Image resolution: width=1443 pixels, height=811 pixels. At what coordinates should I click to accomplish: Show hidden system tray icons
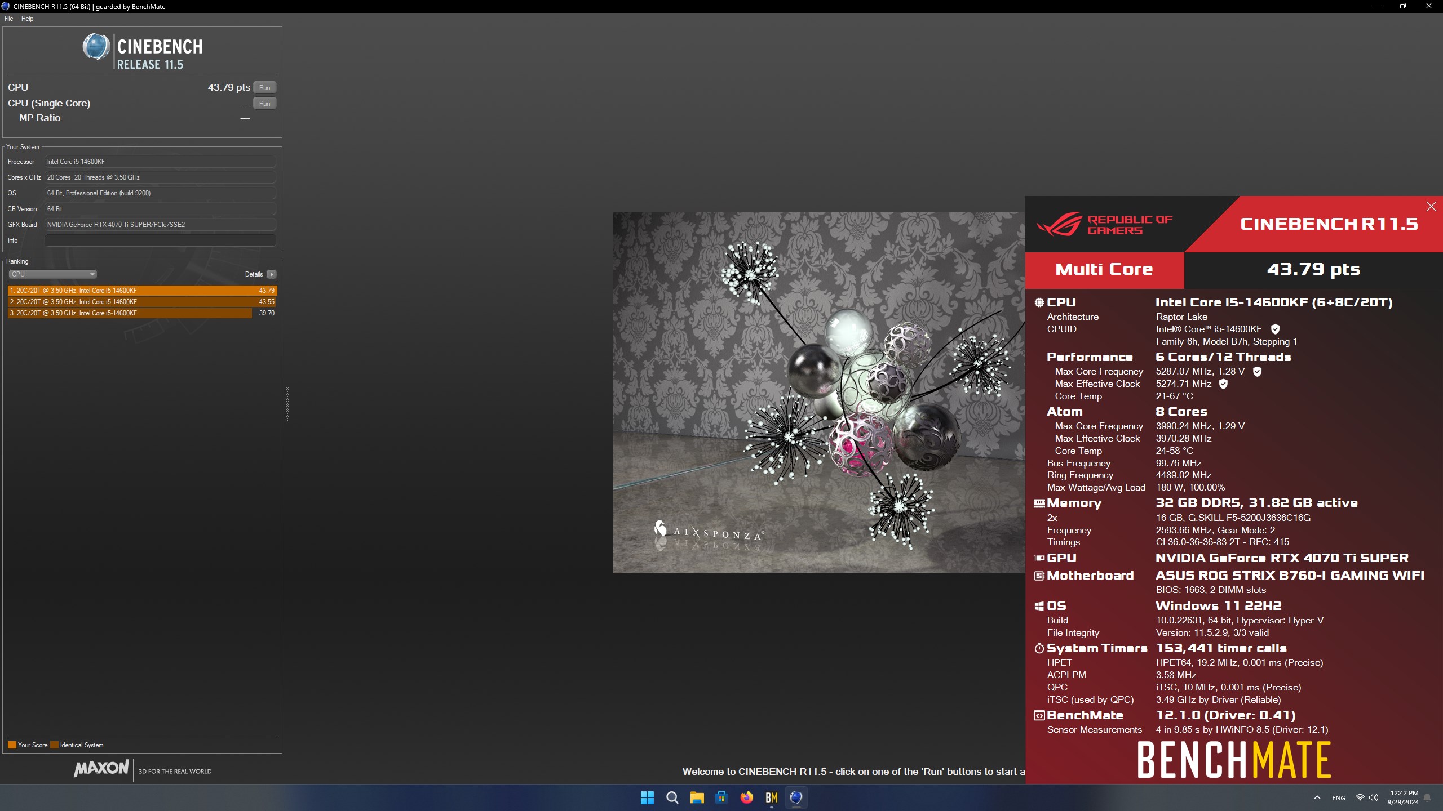1317,797
